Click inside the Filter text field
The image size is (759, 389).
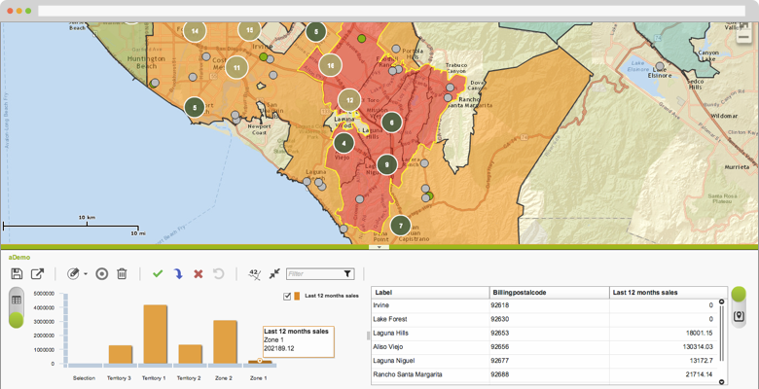coord(313,274)
